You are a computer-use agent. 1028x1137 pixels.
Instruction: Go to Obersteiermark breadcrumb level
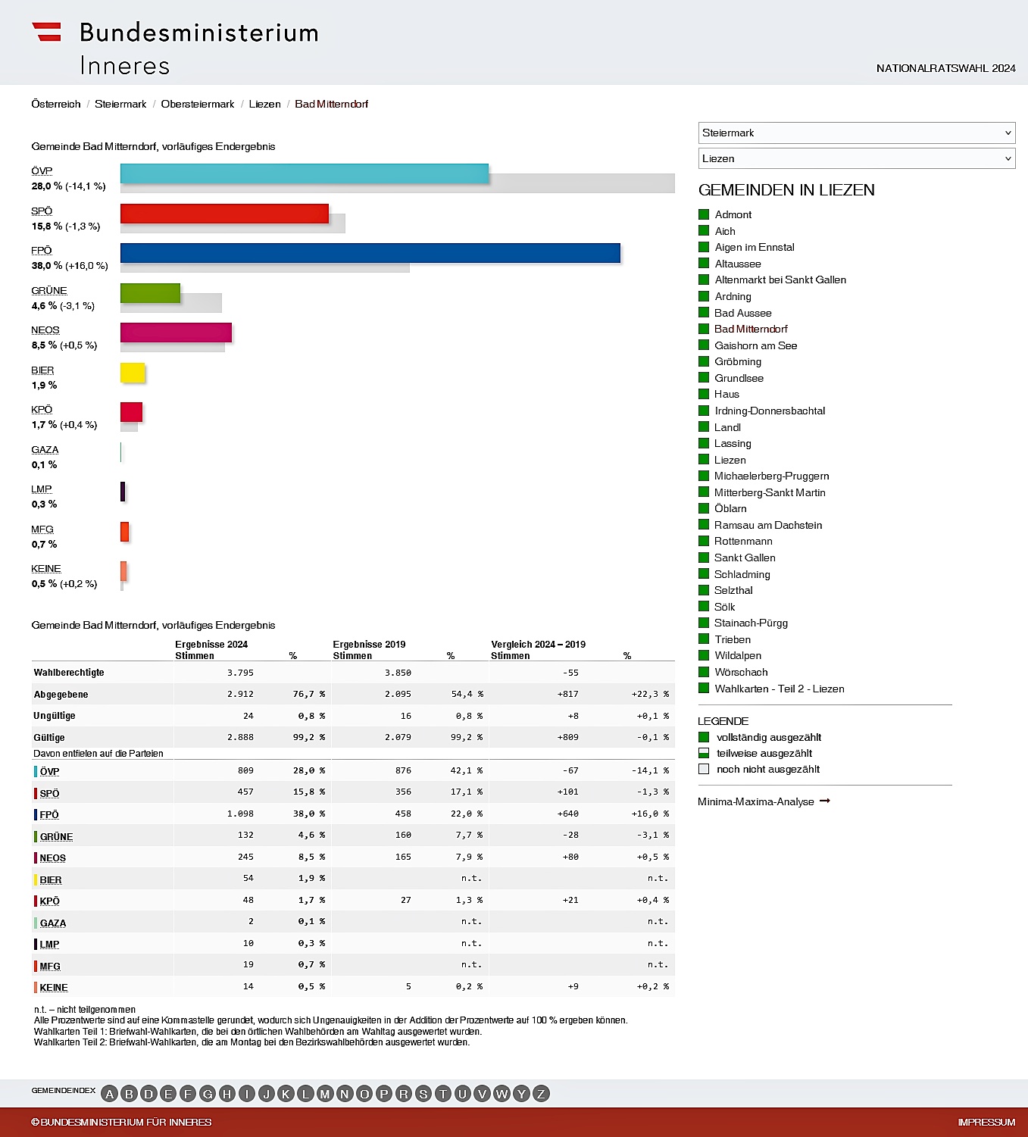click(x=198, y=104)
